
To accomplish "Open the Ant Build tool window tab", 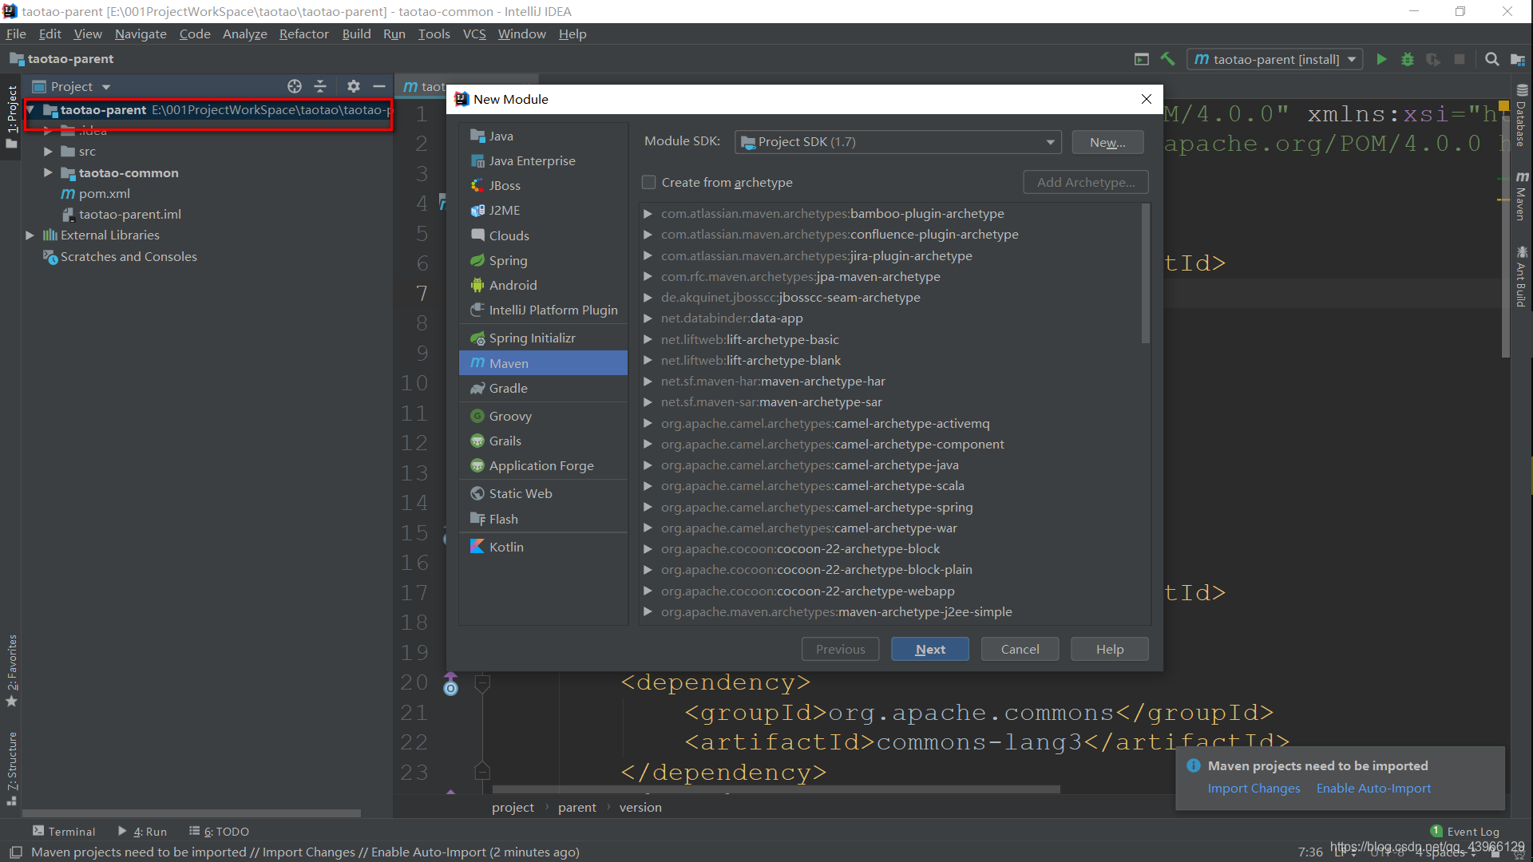I will tap(1522, 276).
